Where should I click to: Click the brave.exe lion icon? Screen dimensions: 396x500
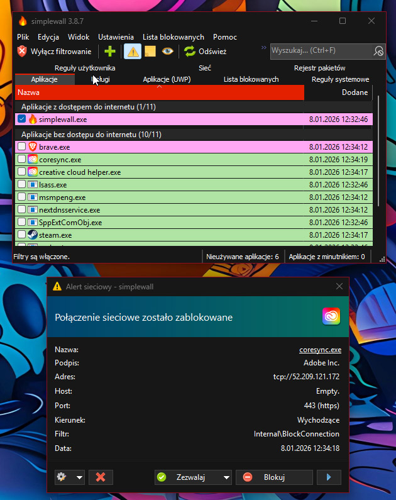point(33,147)
